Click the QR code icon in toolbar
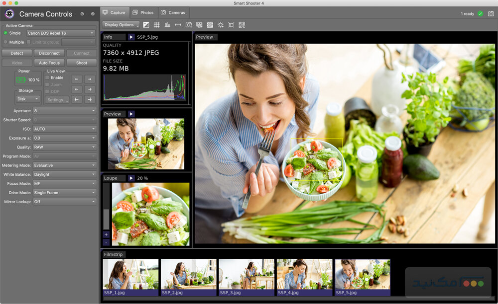 (242, 25)
